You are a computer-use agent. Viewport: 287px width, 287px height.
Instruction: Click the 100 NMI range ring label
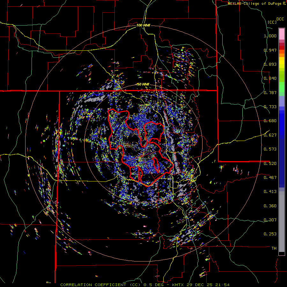pos(143,25)
